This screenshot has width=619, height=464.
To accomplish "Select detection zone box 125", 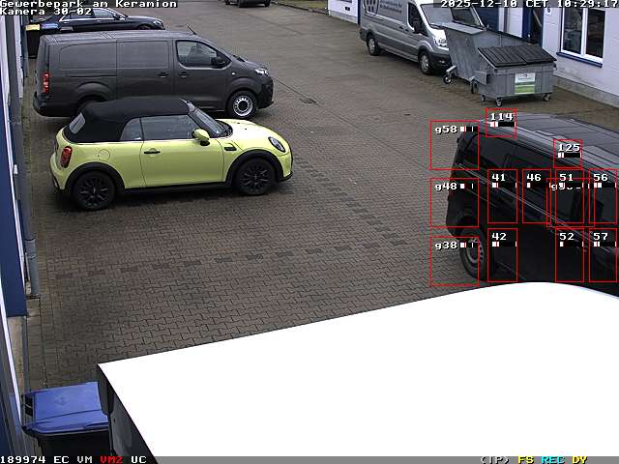I will tap(568, 153).
